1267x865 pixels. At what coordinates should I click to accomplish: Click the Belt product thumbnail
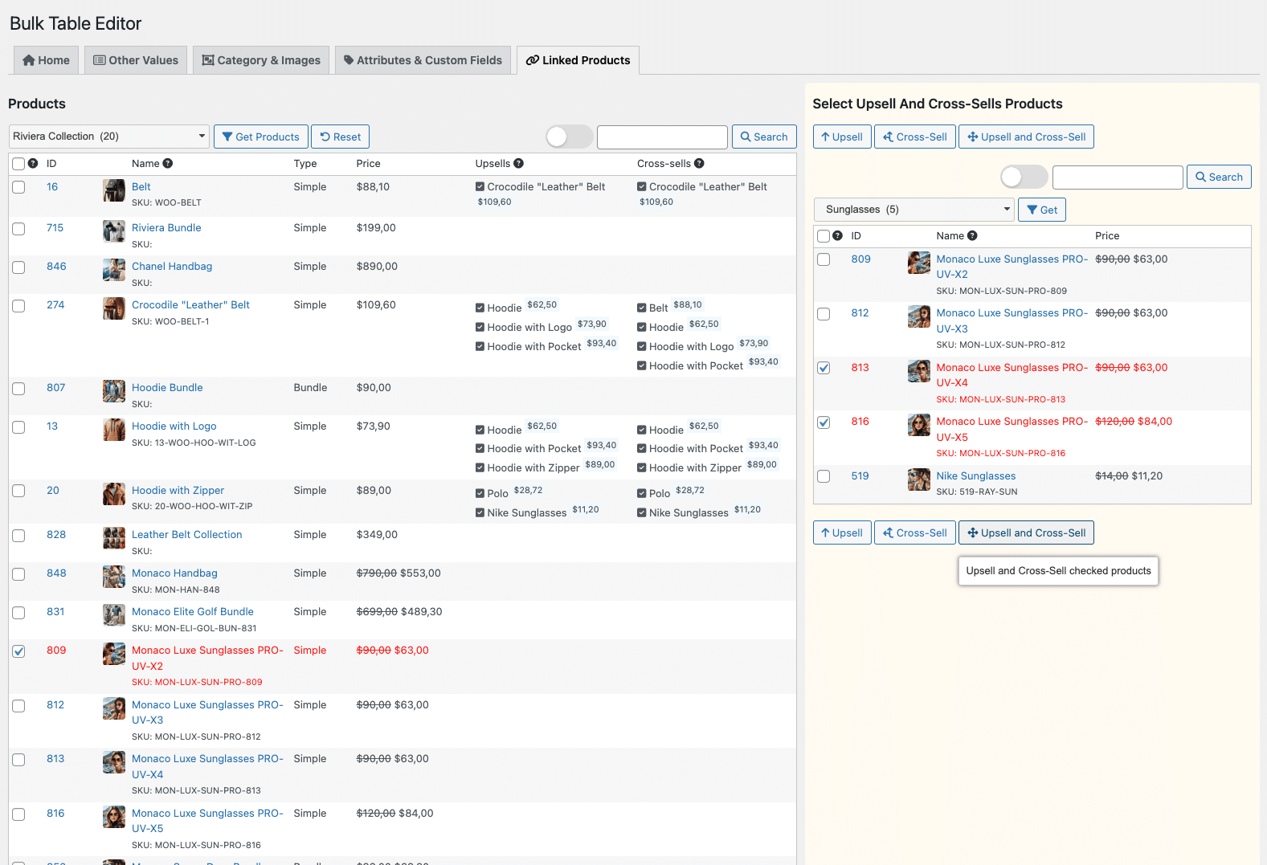tap(114, 190)
